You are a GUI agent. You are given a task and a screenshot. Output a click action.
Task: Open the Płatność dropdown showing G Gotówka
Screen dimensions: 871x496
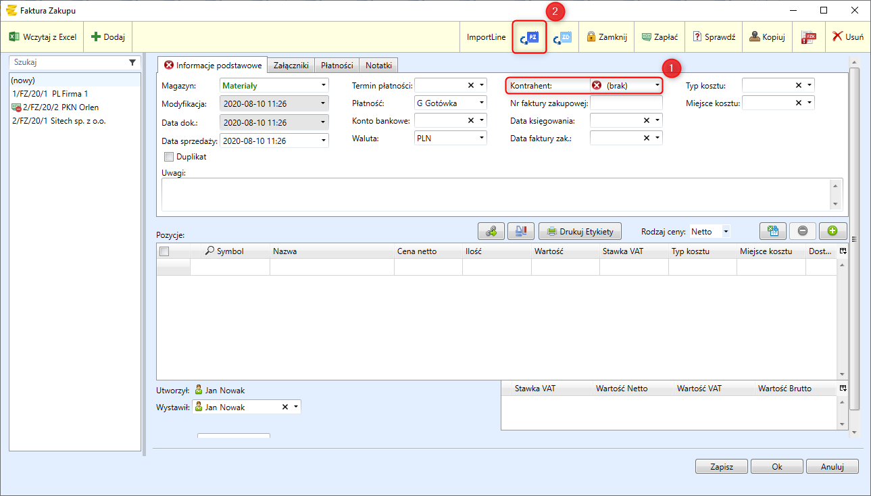(482, 103)
